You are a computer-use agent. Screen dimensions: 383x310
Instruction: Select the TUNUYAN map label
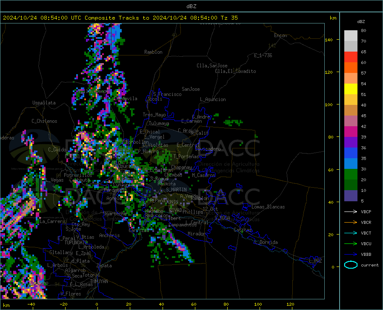coord(99,281)
